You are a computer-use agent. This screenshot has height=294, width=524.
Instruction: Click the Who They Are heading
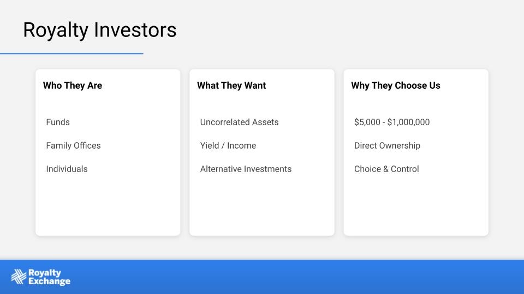tap(73, 85)
